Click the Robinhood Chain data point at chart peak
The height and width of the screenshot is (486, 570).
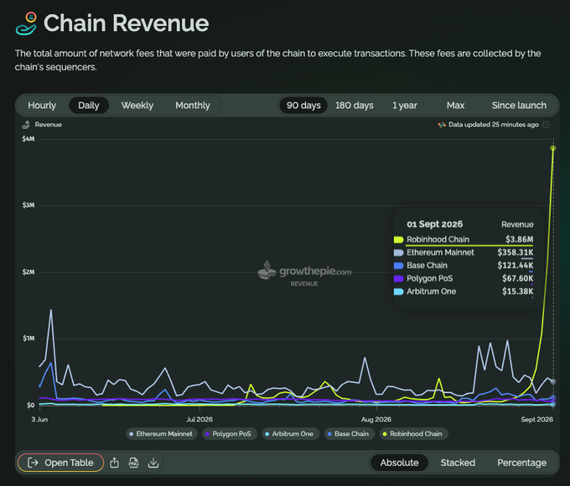tap(553, 148)
